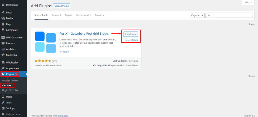Click the WooCommerce logo icon
258x117 pixels.
(x=3, y=37)
